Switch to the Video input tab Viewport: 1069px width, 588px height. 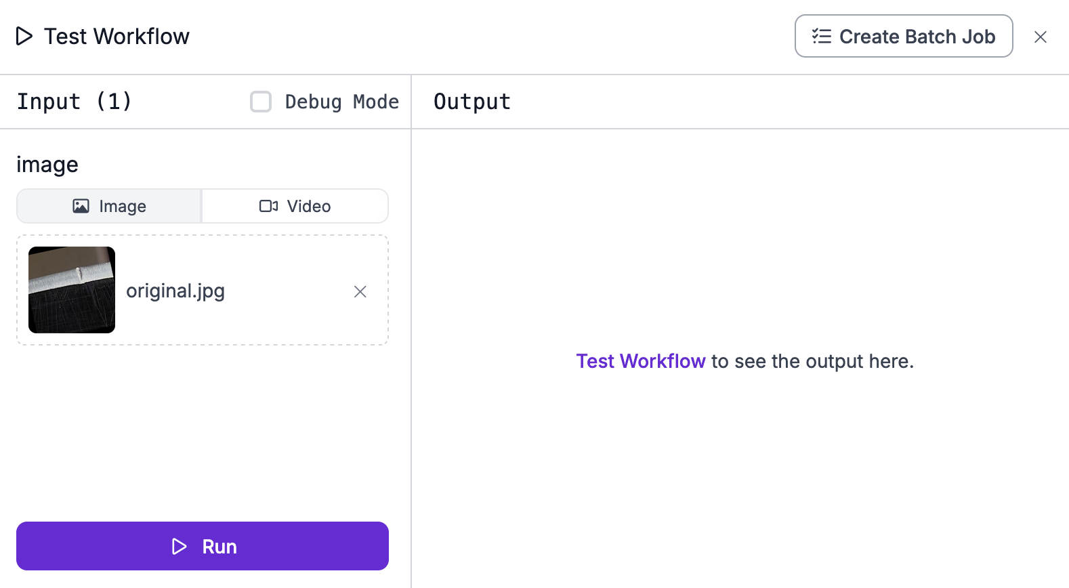click(295, 206)
